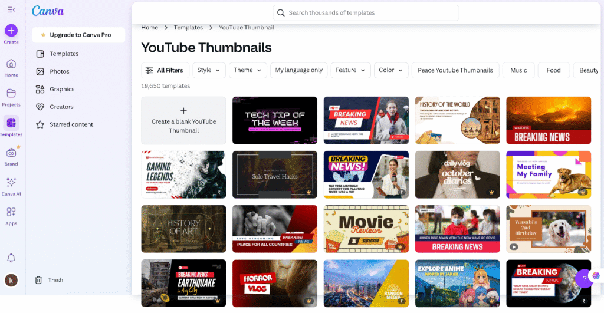Open October Diaries daily vlog template
Viewport: 604px width, 313px height.
pos(458,175)
